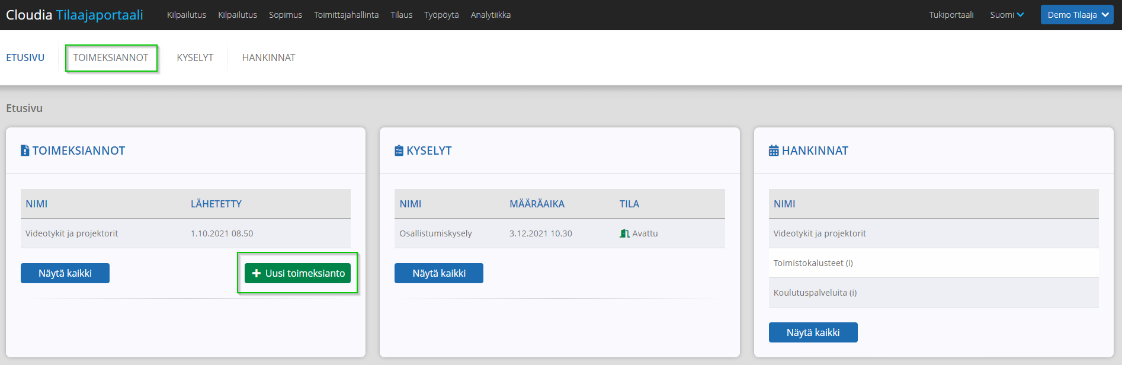Expand the Demo Tilaaja user menu
Image resolution: width=1122 pixels, height=365 pixels.
(1077, 15)
